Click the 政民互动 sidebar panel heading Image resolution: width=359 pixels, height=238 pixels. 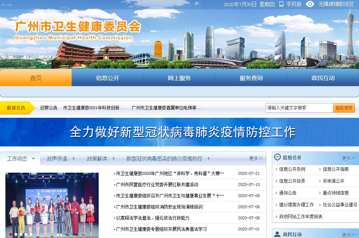click(x=292, y=234)
